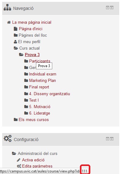Collapse the Prova 3 course folder icon

click(x=21, y=55)
